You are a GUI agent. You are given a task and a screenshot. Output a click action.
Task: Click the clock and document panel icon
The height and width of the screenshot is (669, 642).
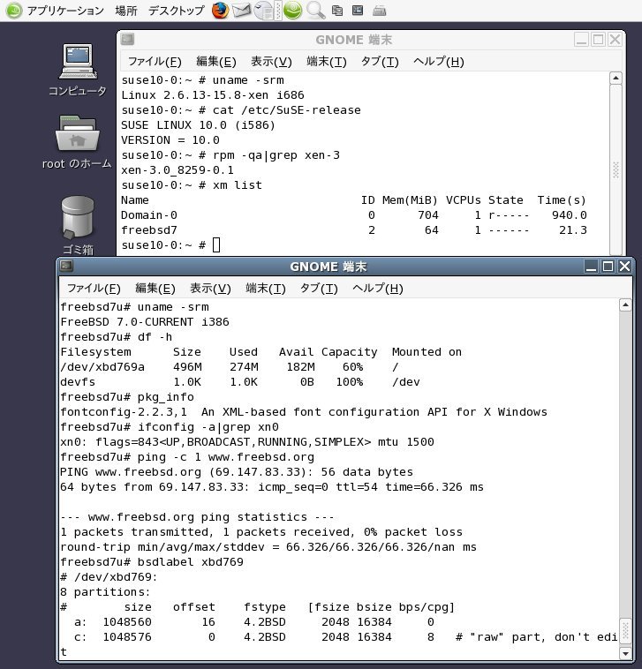(x=264, y=11)
